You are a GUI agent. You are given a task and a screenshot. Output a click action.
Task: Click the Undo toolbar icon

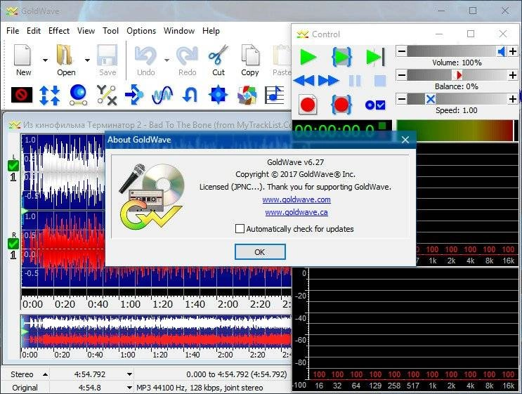click(x=145, y=55)
